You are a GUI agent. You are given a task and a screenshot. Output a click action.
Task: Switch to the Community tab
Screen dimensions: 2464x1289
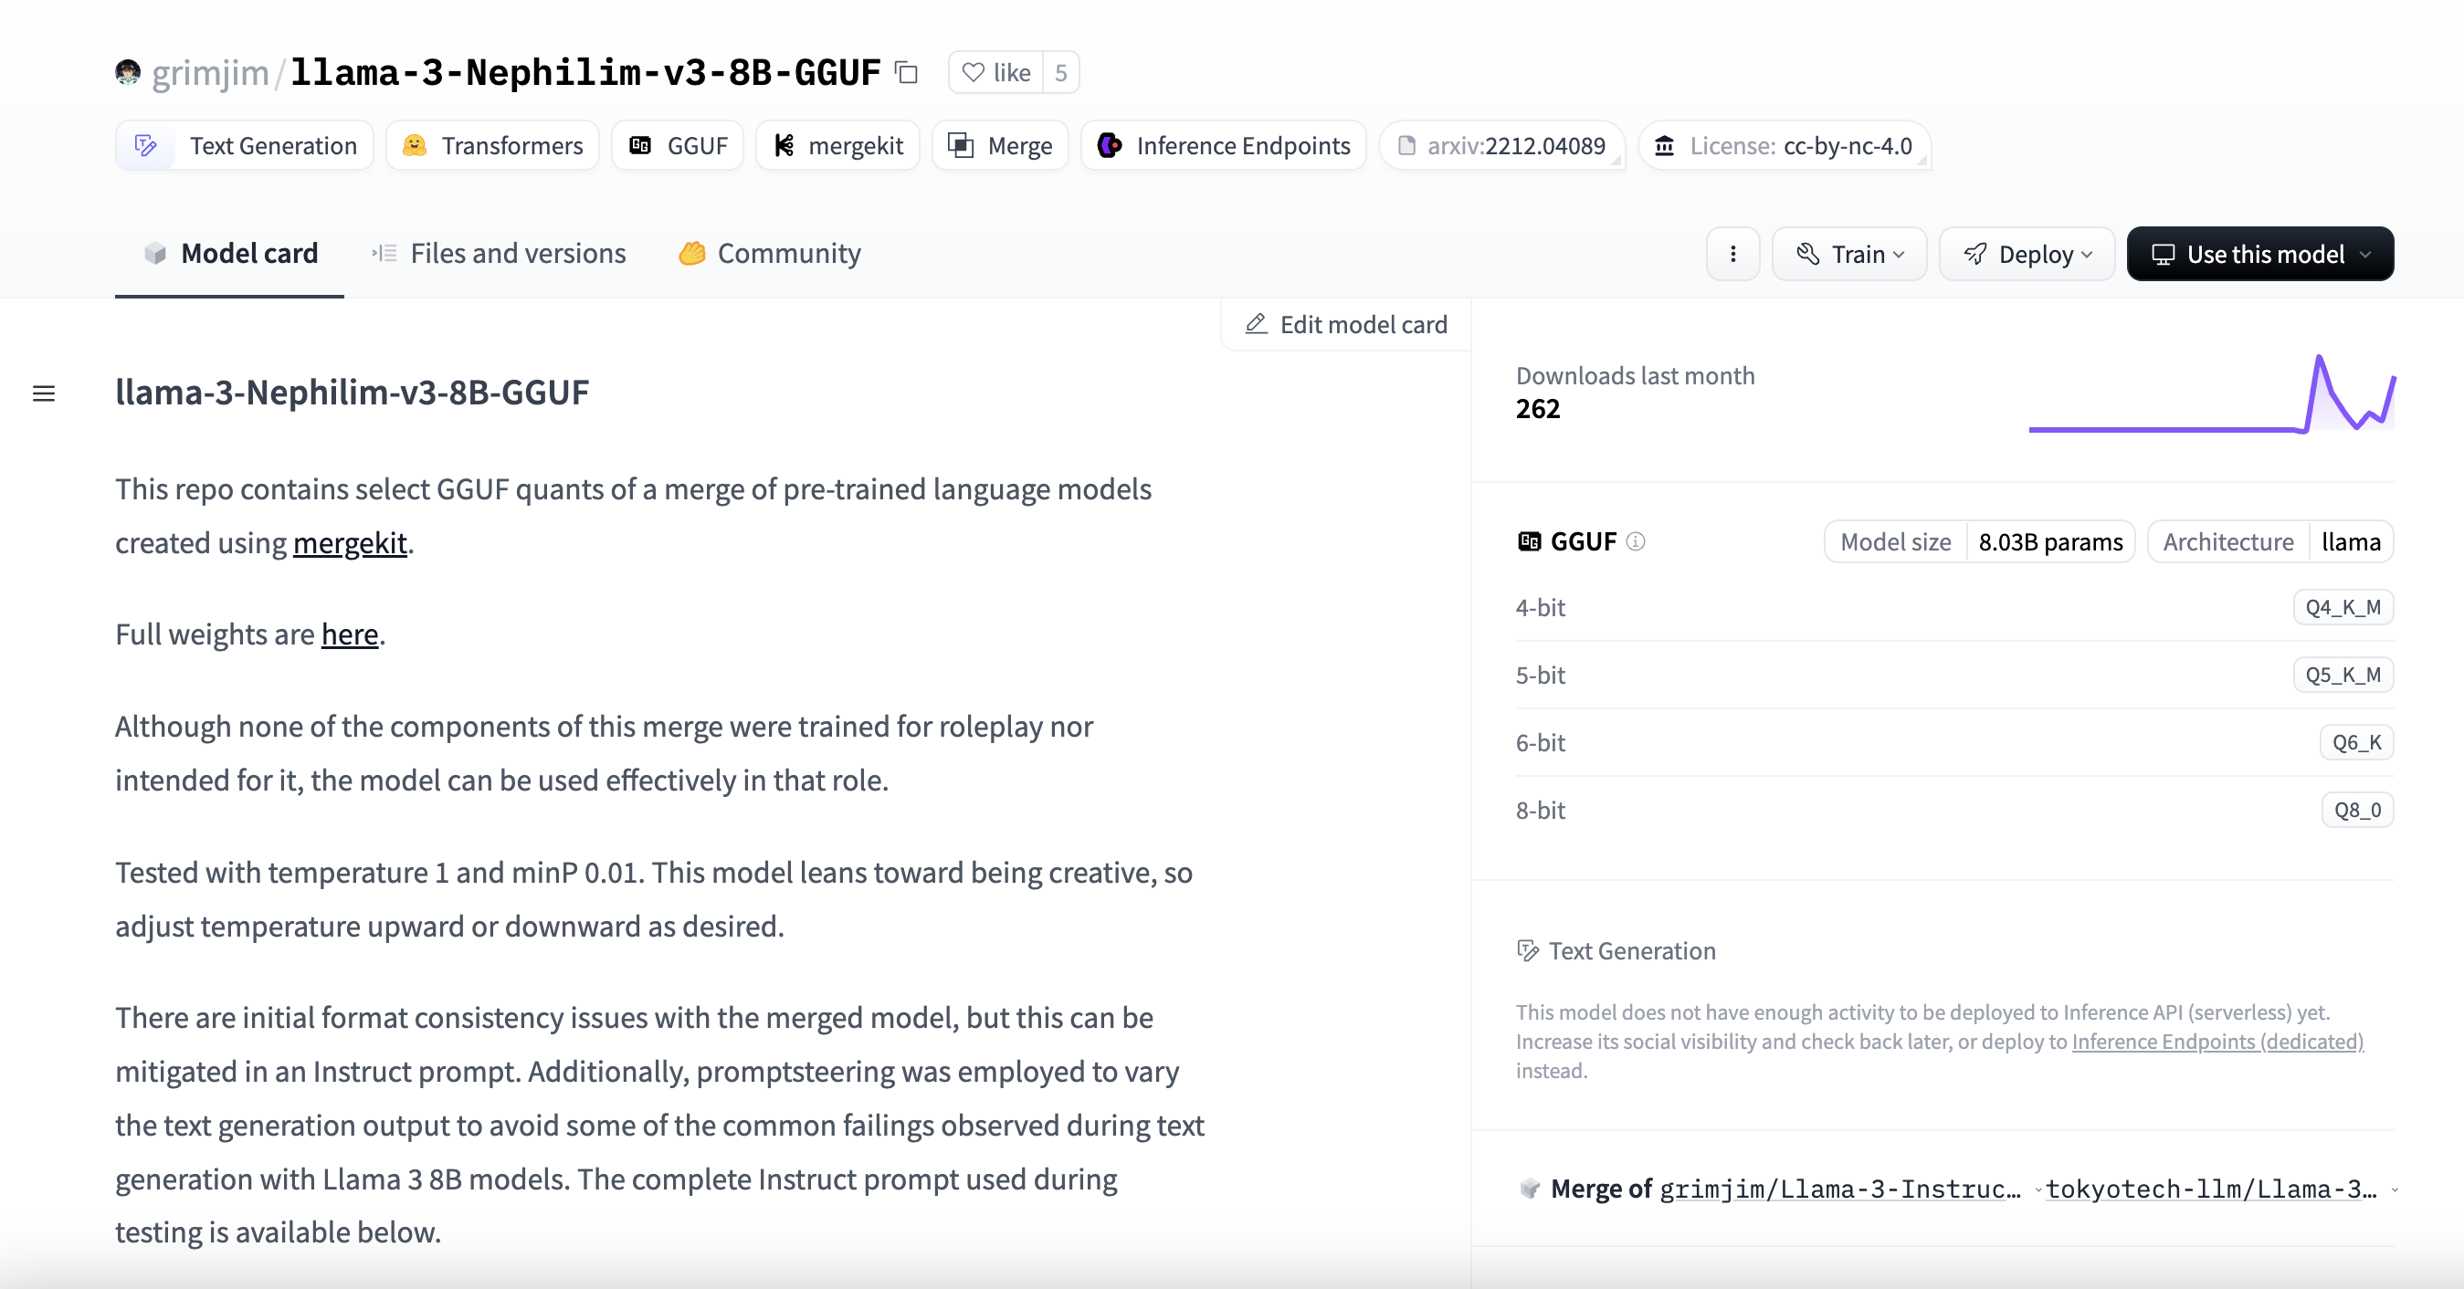(x=769, y=254)
